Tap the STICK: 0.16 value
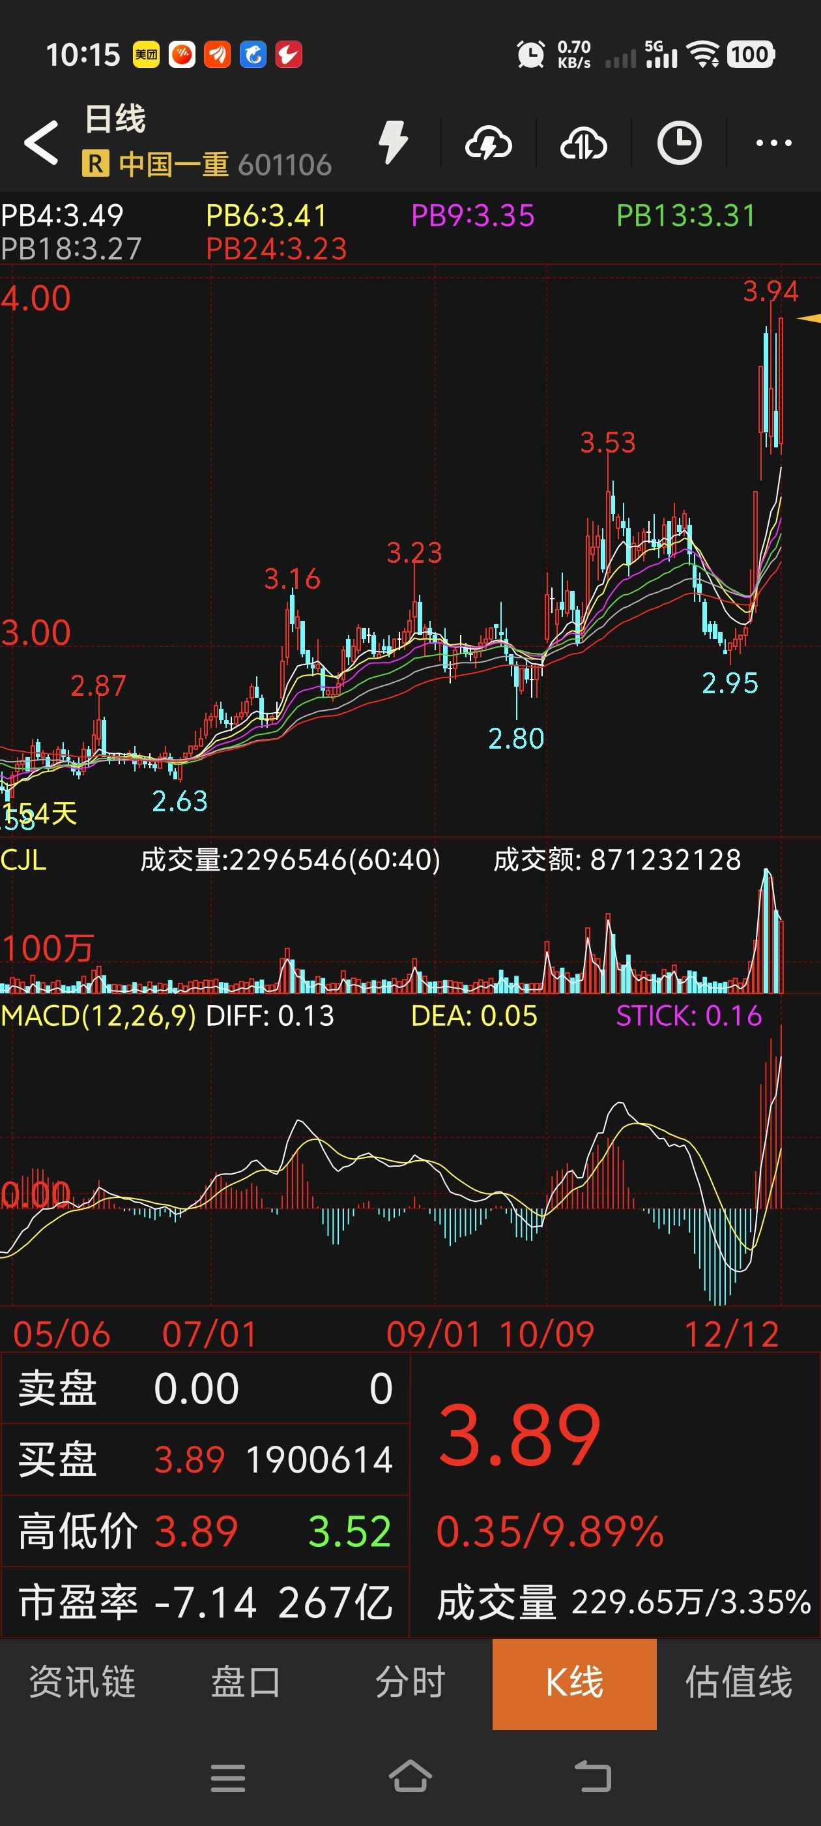The image size is (821, 1826). [689, 1016]
